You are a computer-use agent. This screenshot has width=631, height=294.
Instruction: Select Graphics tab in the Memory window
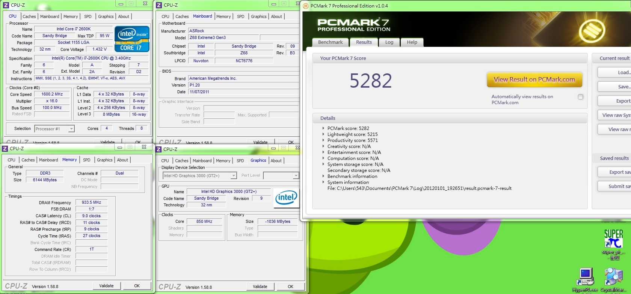[105, 160]
